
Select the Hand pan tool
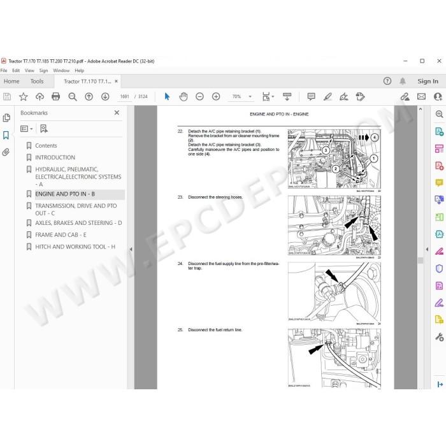[x=183, y=97]
